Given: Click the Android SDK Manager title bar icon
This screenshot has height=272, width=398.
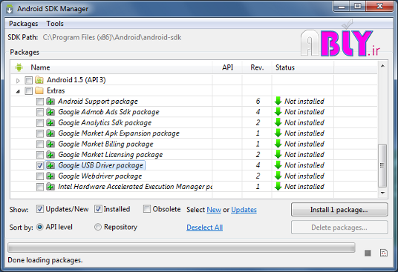Looking at the screenshot, I should point(10,9).
